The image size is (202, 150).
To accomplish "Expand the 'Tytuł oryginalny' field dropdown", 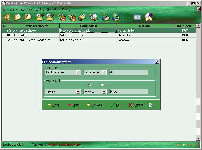I will [x=78, y=72].
